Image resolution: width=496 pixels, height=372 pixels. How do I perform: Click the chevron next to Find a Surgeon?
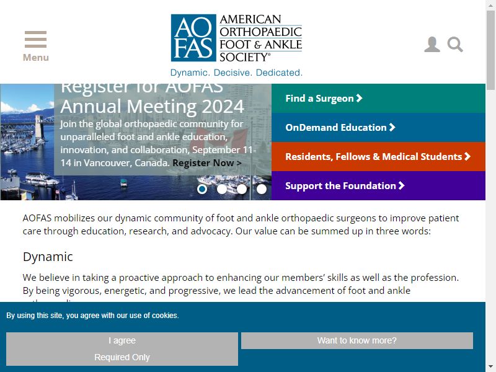pyautogui.click(x=359, y=98)
